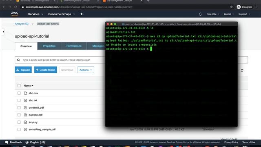Click the Download button

point(67,70)
